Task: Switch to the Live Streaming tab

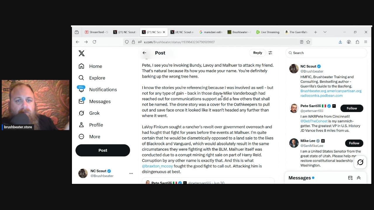Action: [x=268, y=32]
